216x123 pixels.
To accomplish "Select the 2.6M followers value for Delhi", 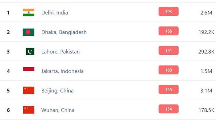I will tap(206, 13).
